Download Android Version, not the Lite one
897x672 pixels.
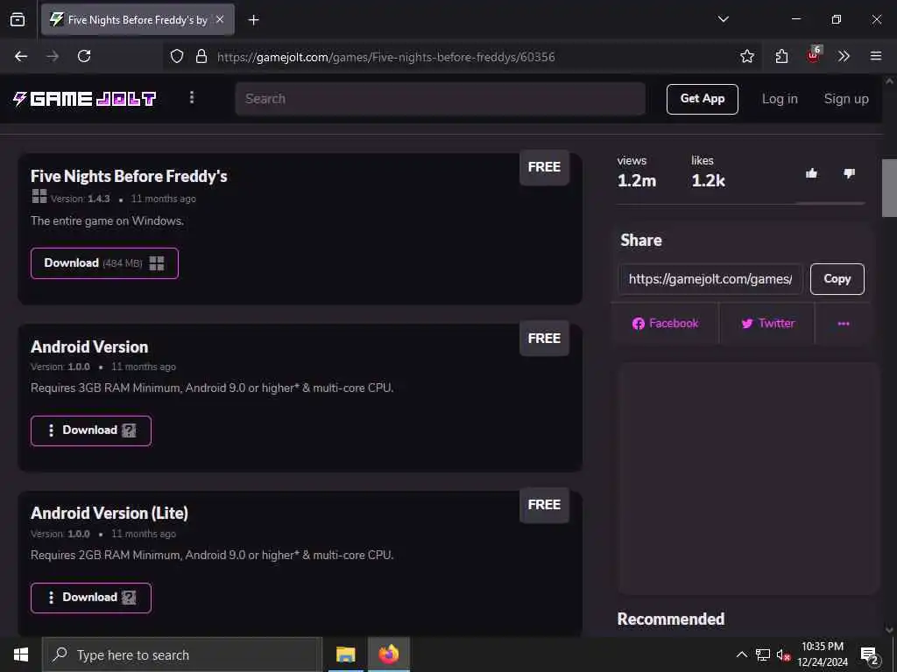point(91,430)
